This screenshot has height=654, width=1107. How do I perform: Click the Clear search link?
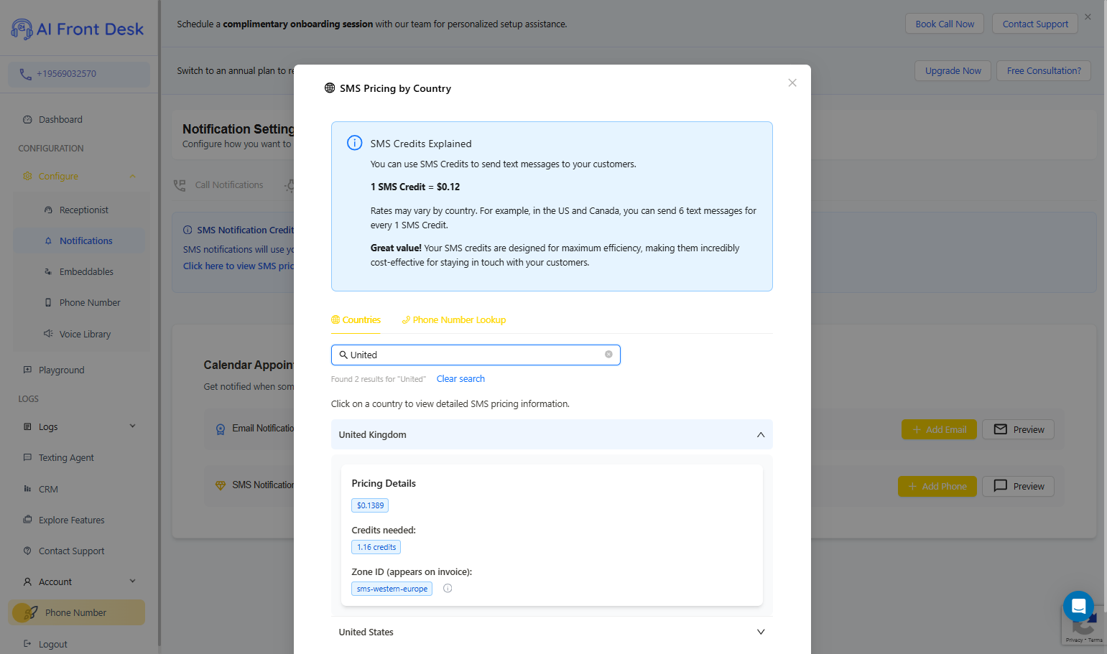pyautogui.click(x=460, y=379)
